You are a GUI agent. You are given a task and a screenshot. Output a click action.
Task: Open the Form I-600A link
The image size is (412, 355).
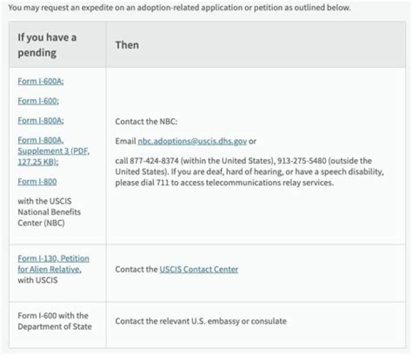point(41,81)
